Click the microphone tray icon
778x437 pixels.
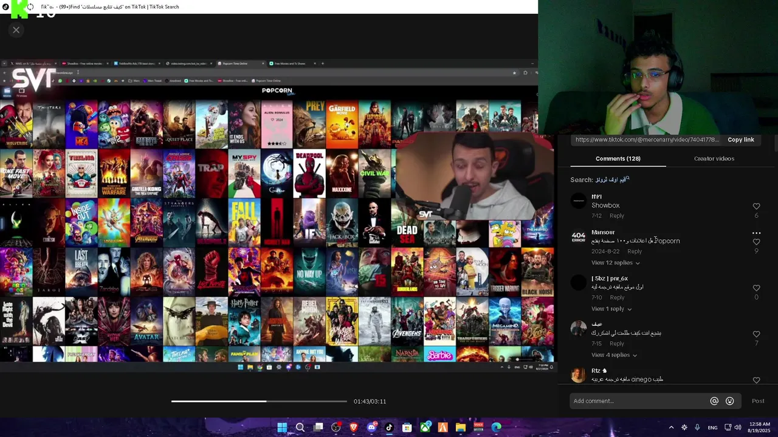697,427
